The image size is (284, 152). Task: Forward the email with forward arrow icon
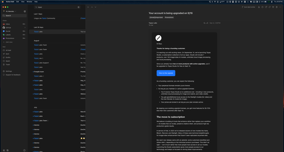coord(207,23)
